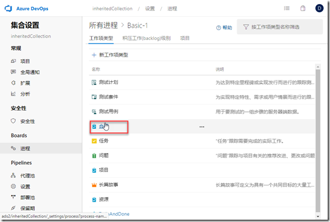Click the 进程 gears icon

pos(13,148)
